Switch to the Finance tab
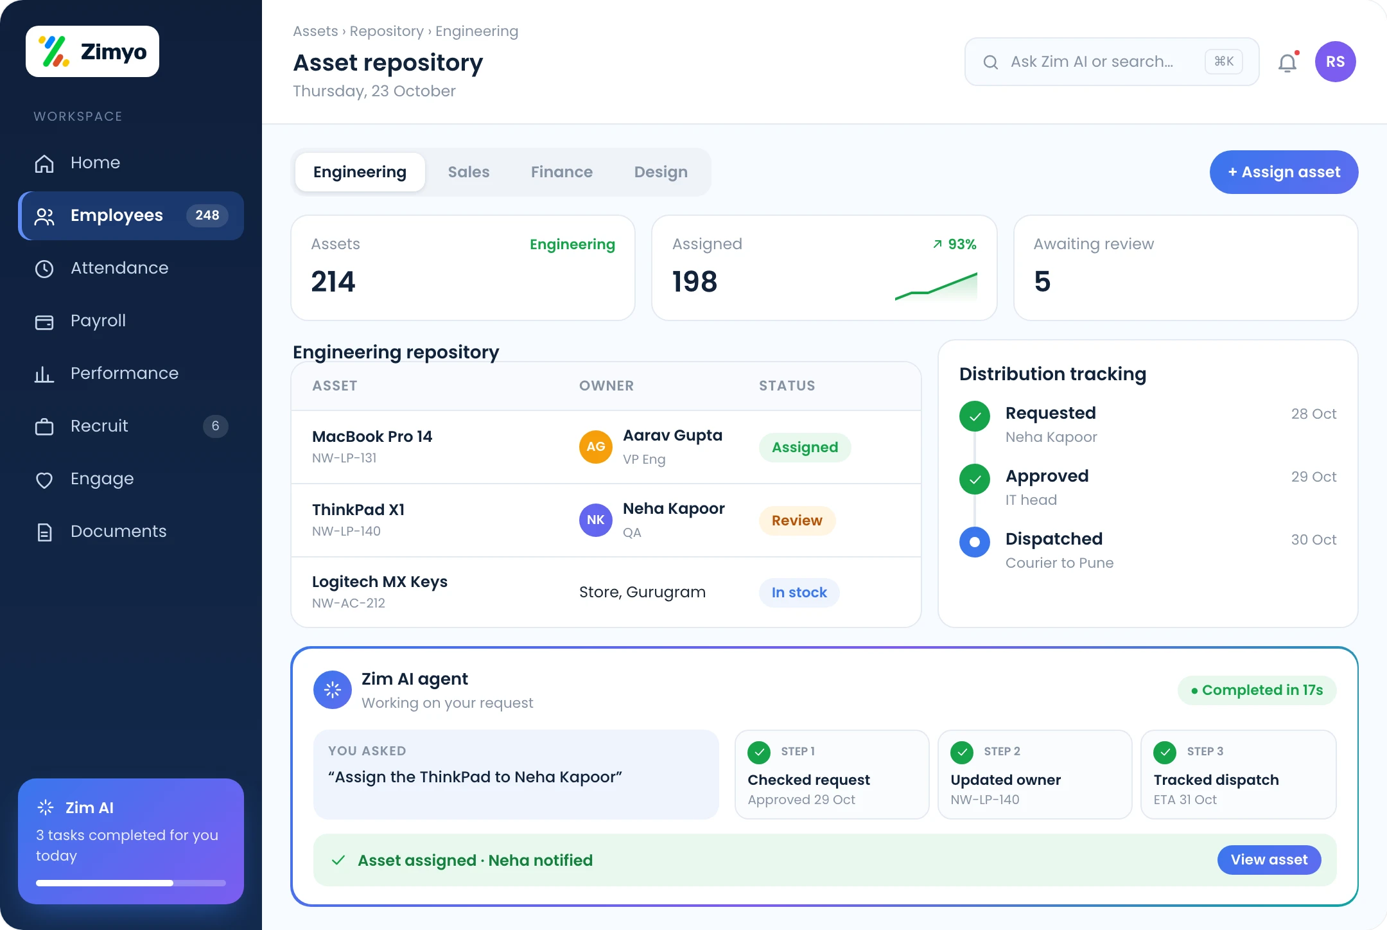Screen dimensions: 1387x930 point(562,172)
